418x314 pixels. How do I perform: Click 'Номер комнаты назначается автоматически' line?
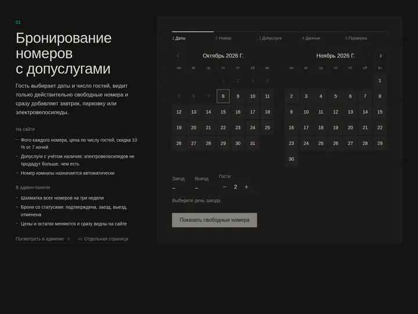[67, 173]
